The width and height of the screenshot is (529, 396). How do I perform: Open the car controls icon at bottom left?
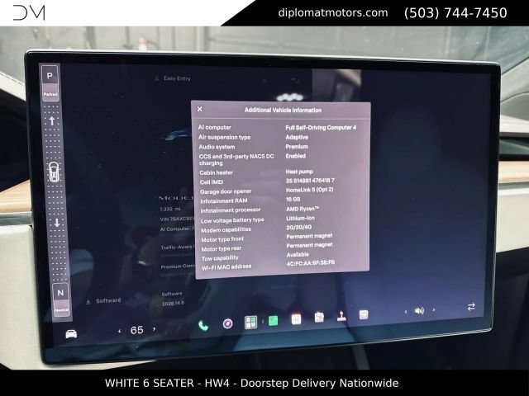point(71,334)
